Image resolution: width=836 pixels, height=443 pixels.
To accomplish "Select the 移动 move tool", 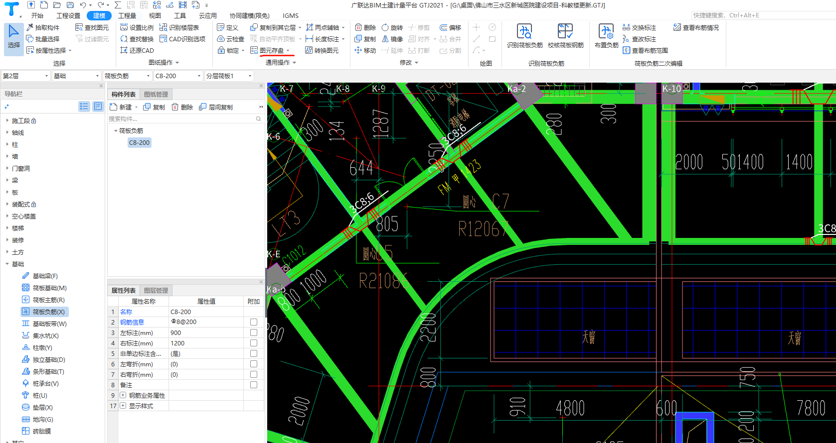I will click(365, 51).
